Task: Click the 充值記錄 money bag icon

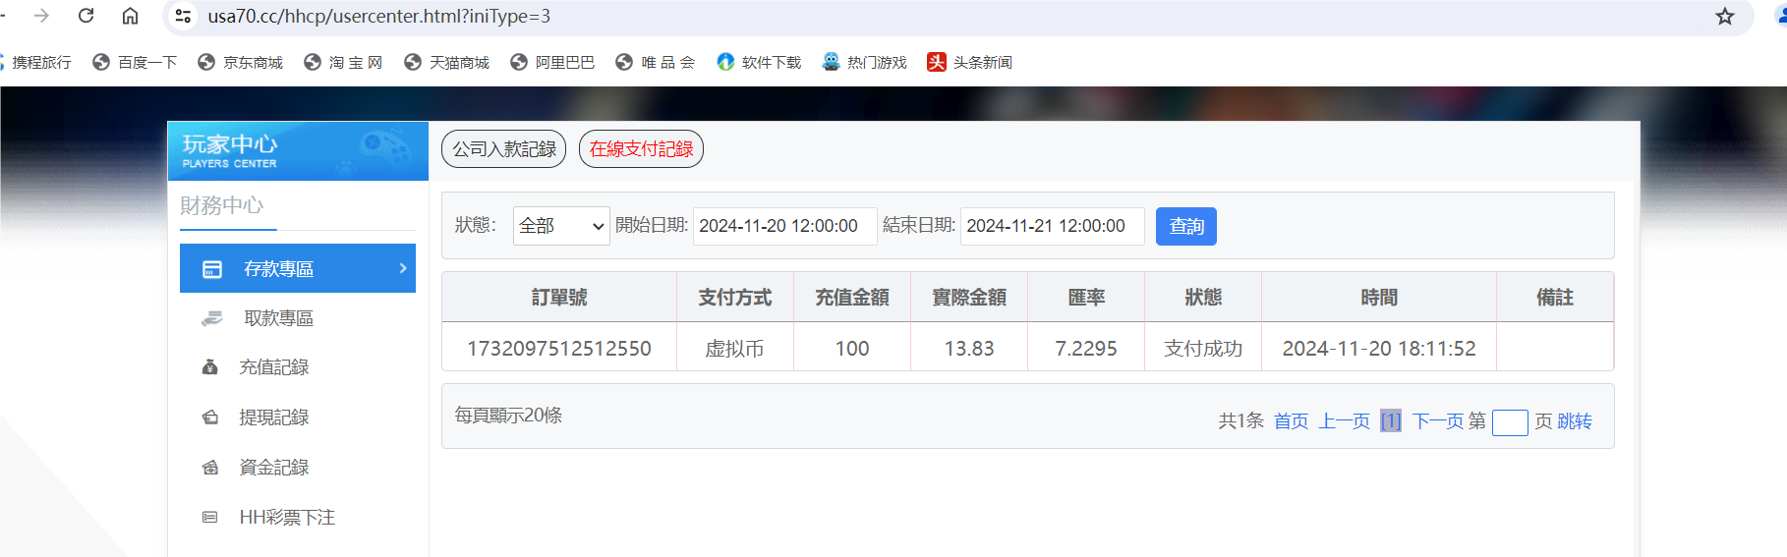Action: tap(209, 367)
